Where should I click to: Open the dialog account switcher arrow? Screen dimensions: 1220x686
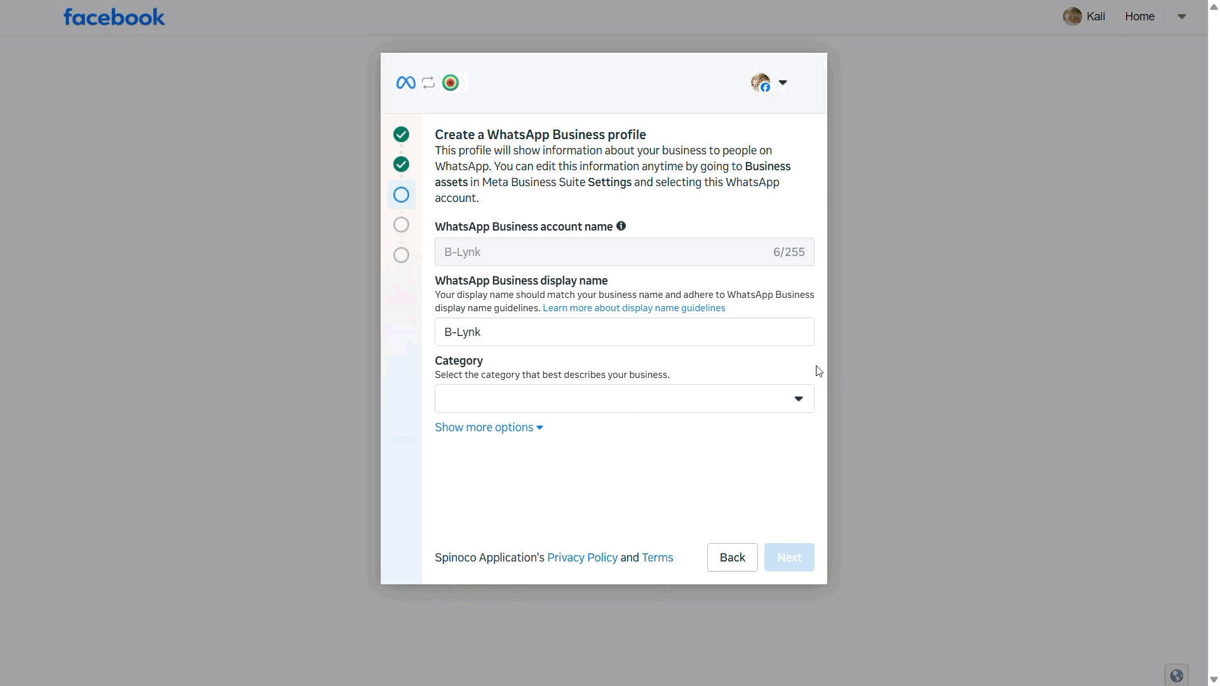783,83
